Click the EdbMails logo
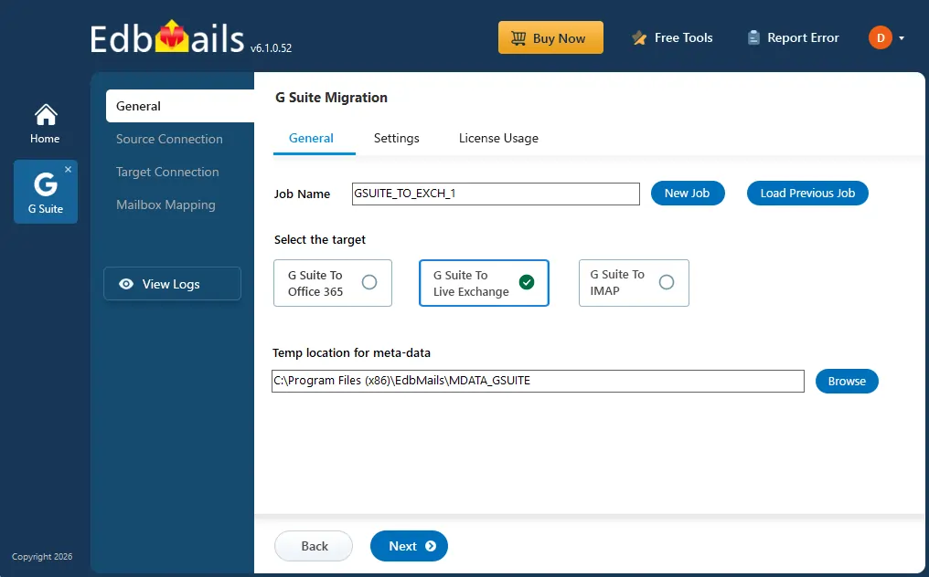The image size is (929, 577). pos(165,37)
